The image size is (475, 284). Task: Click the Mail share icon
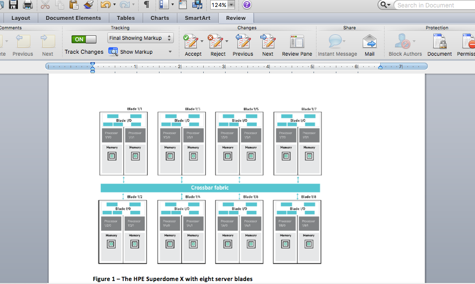pos(369,42)
